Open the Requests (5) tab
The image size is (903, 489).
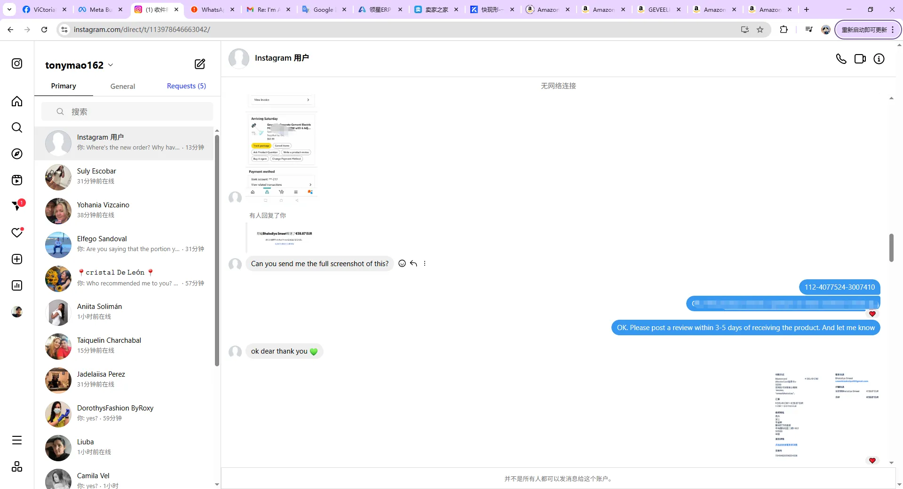click(186, 86)
